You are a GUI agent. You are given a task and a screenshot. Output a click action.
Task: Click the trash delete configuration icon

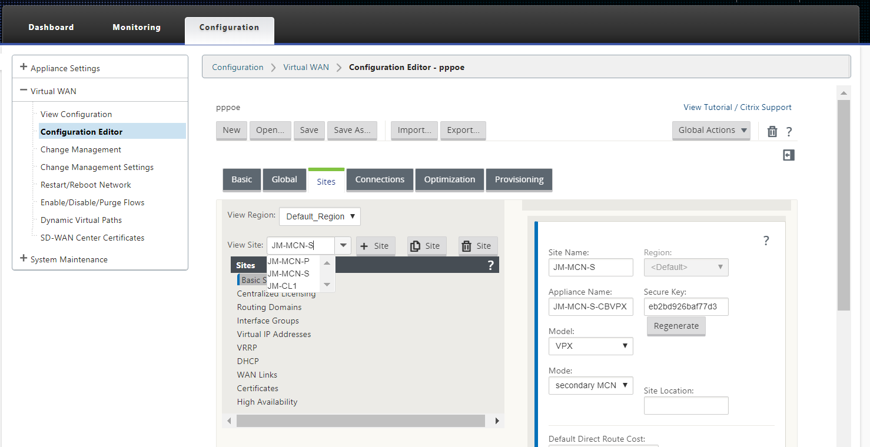coord(772,131)
